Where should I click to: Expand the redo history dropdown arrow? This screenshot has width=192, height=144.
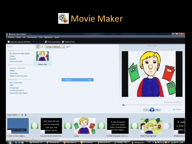point(43,42)
